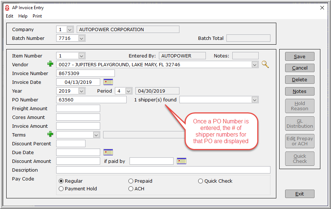The width and height of the screenshot is (331, 209).
Task: Open the Print menu
Action: coord(37,16)
